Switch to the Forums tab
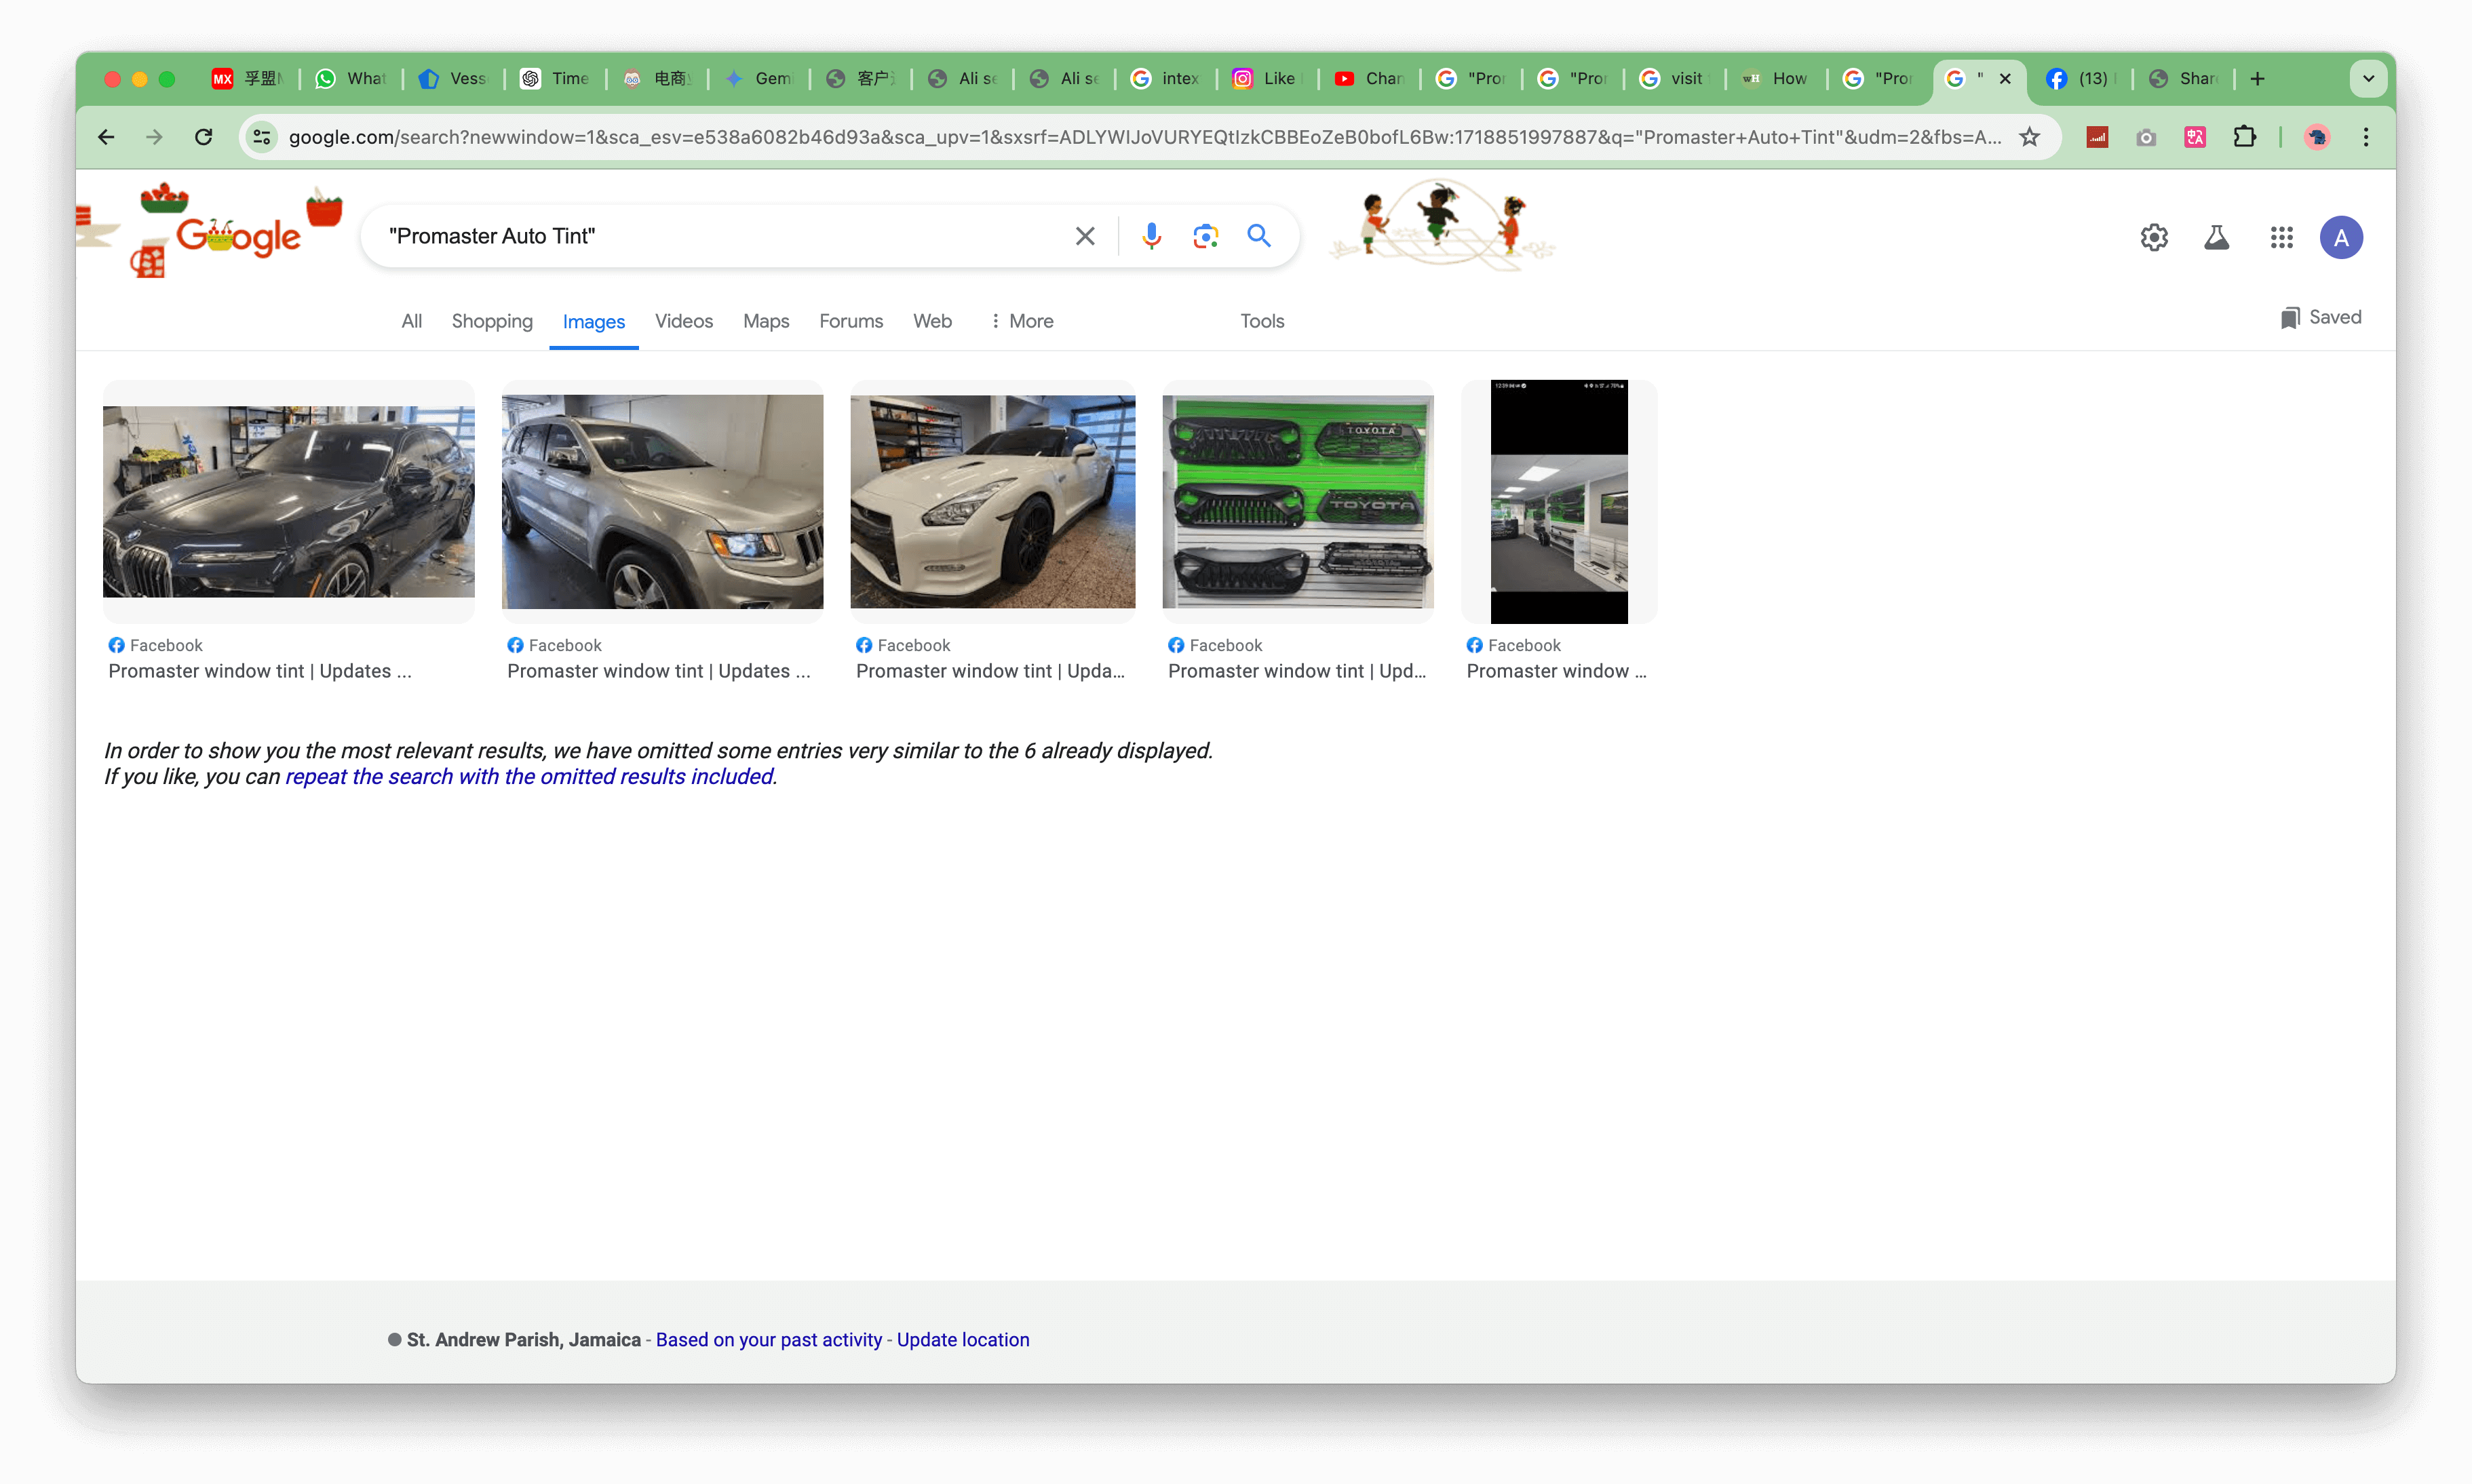The width and height of the screenshot is (2472, 1484). coord(851,321)
